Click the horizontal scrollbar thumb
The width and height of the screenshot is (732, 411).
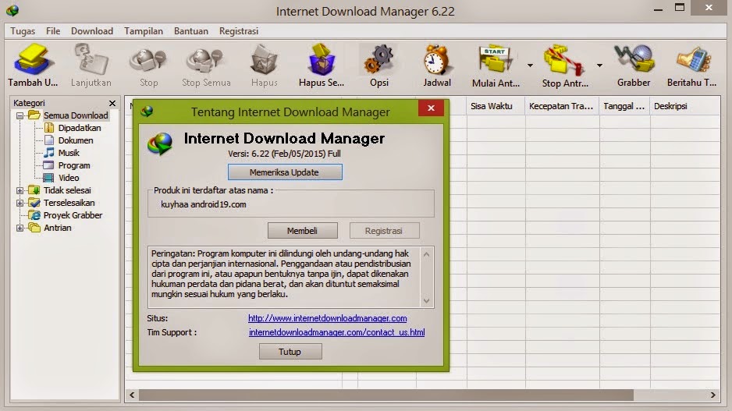tap(386, 395)
